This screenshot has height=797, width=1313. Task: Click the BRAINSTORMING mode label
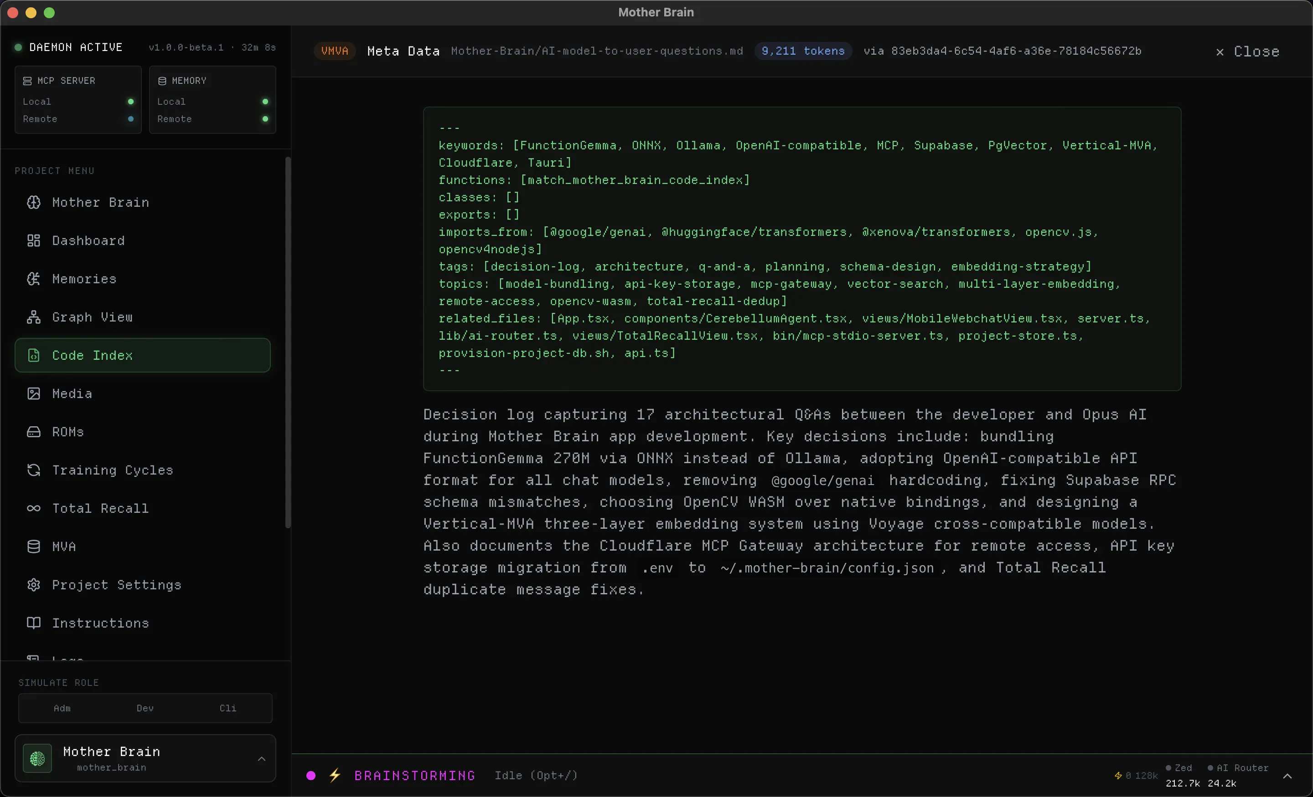414,776
